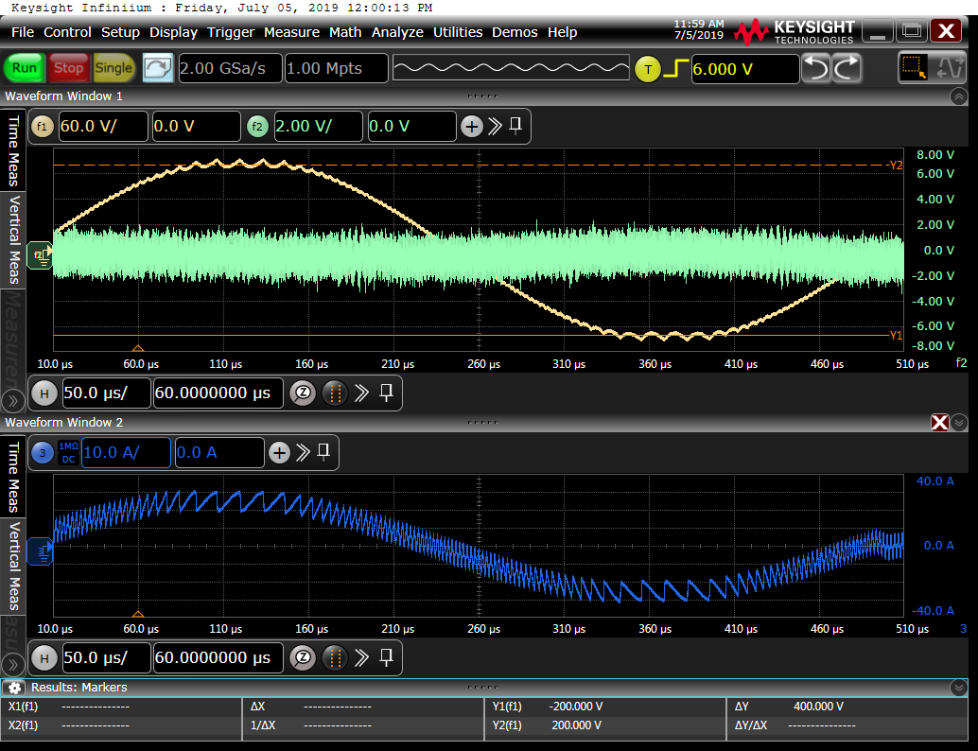Click the redo arrow icon
Viewport: 978px width, 751px height.
pos(847,68)
